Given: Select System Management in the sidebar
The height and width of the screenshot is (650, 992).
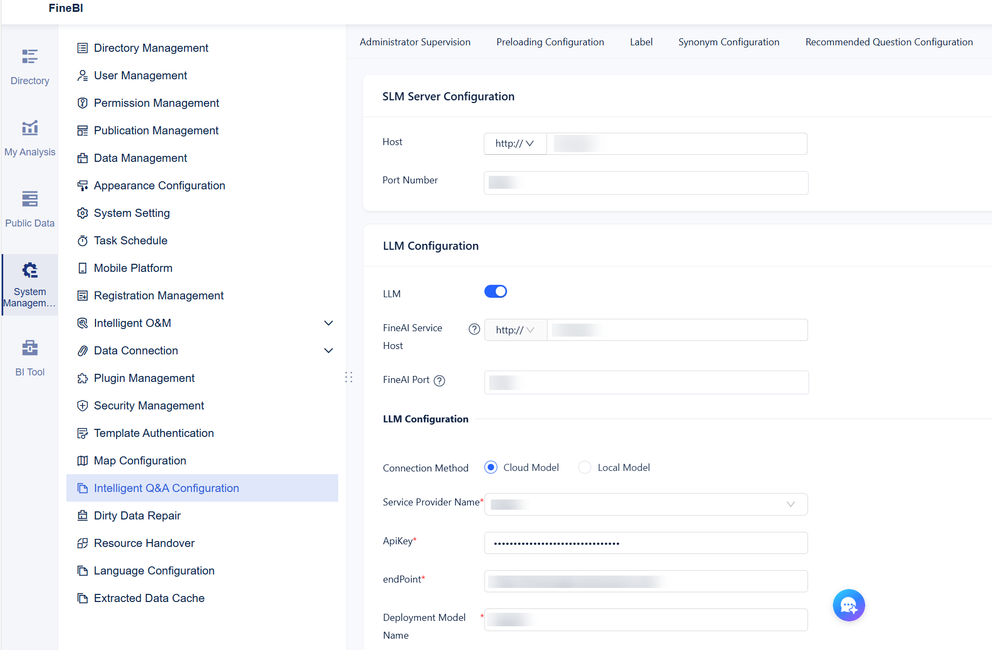Looking at the screenshot, I should (x=30, y=283).
